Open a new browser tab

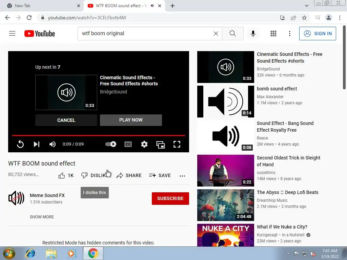point(172,6)
